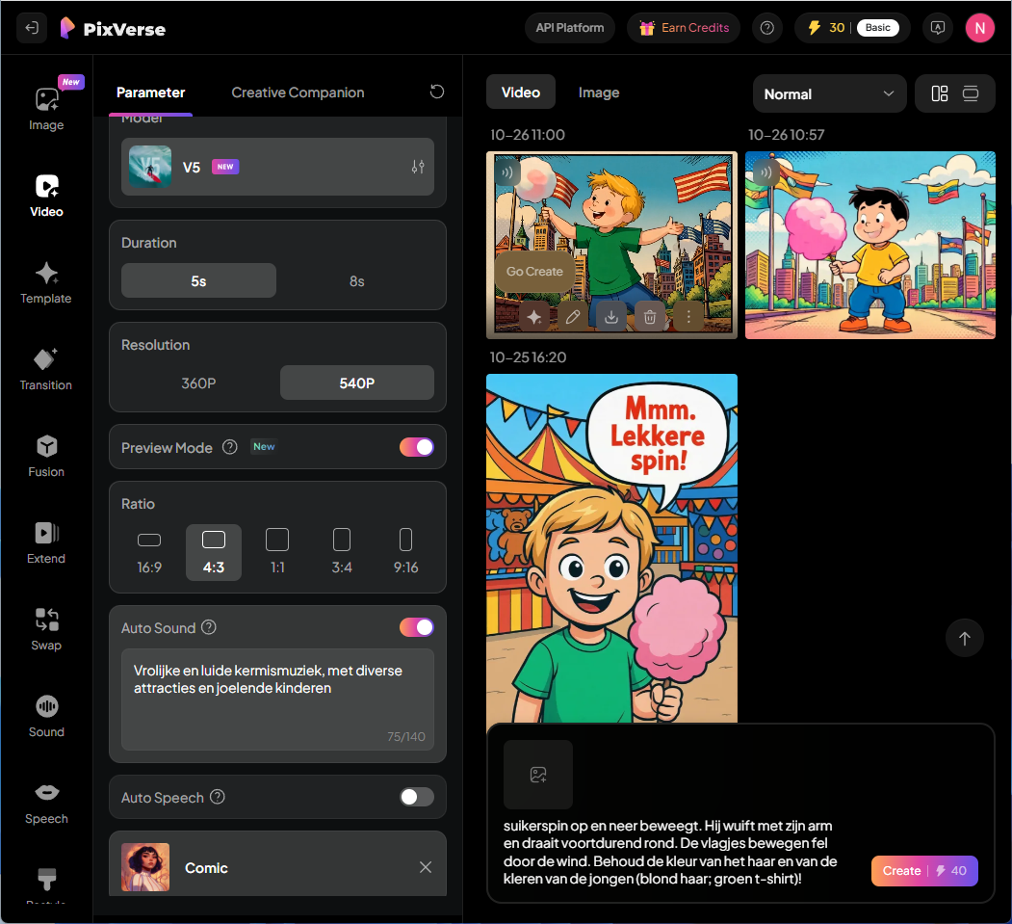Open the Normal mode dropdown
Screen dimensions: 1012x924
[x=829, y=93]
